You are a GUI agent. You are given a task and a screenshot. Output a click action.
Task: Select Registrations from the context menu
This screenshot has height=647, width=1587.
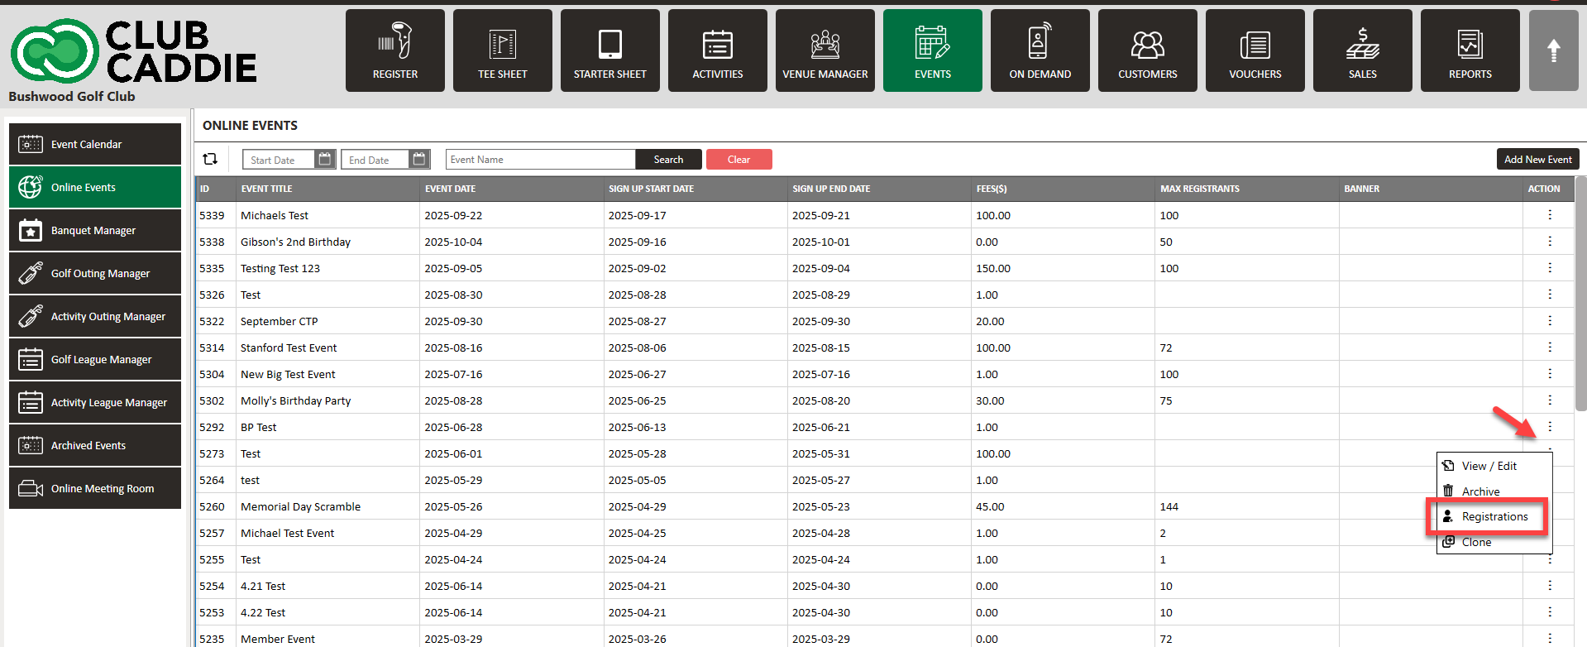pos(1494,517)
